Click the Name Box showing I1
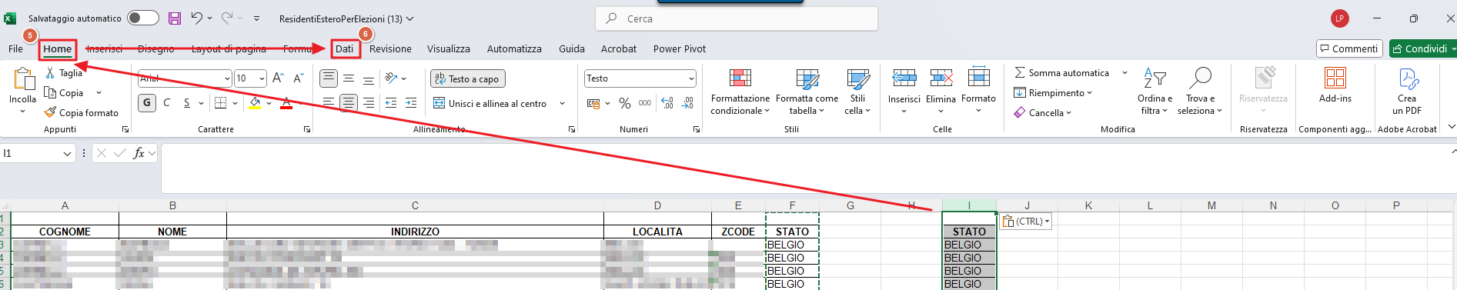 [x=30, y=153]
